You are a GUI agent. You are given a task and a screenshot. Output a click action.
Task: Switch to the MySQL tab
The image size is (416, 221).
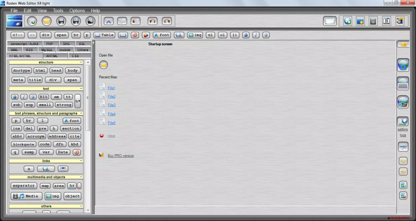(x=47, y=50)
